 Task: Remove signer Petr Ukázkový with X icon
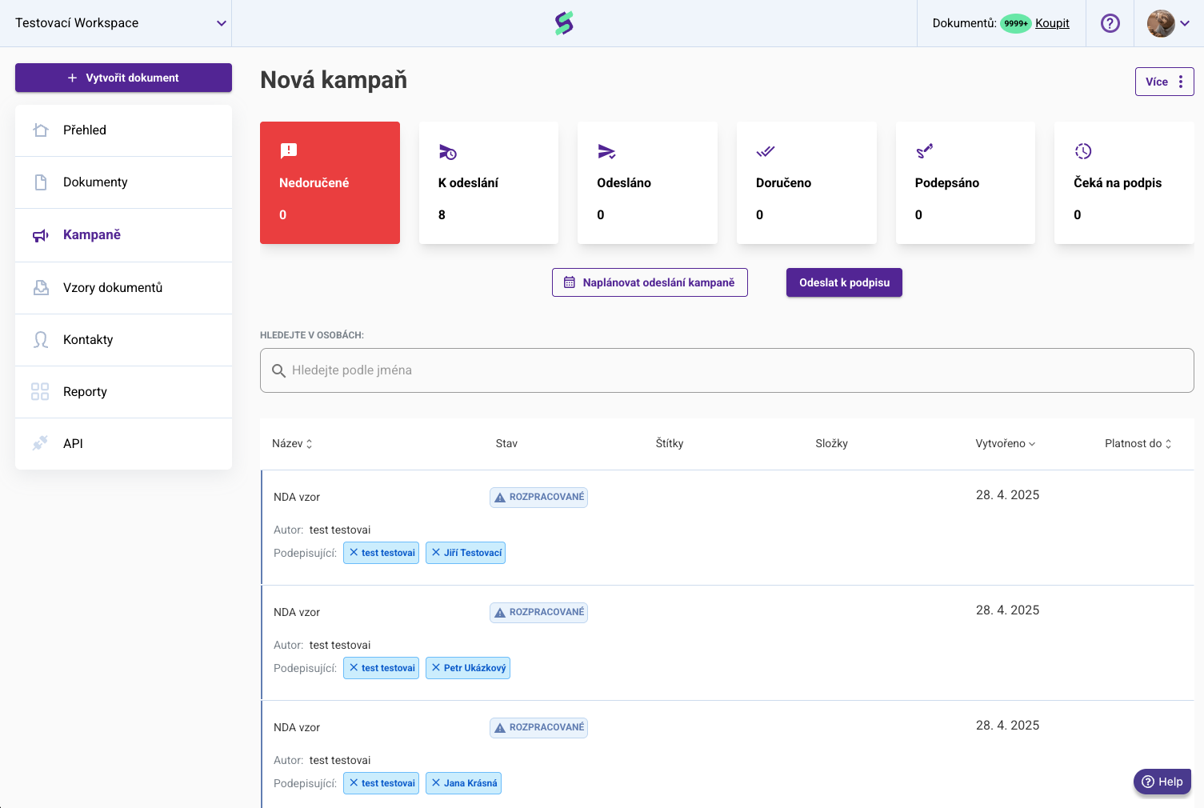(x=436, y=668)
